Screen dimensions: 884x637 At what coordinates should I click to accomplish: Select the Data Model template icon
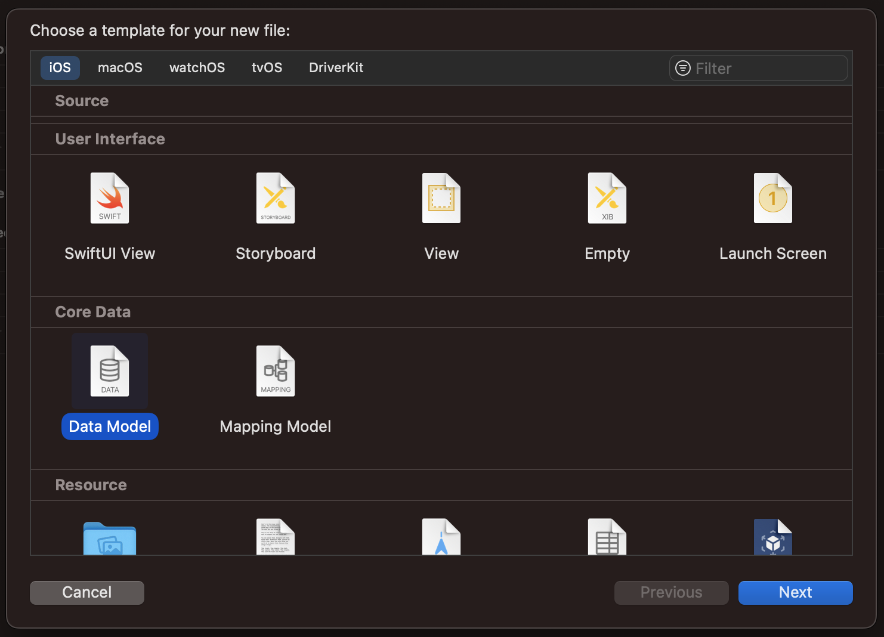[x=110, y=371]
